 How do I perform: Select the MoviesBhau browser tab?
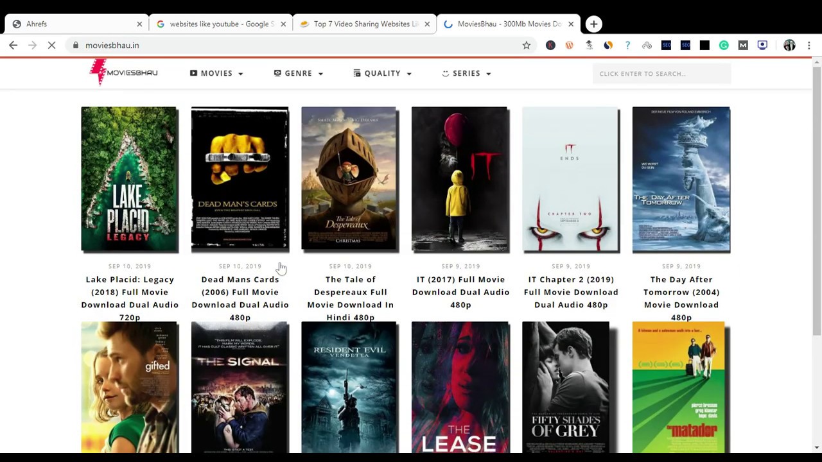click(x=508, y=24)
